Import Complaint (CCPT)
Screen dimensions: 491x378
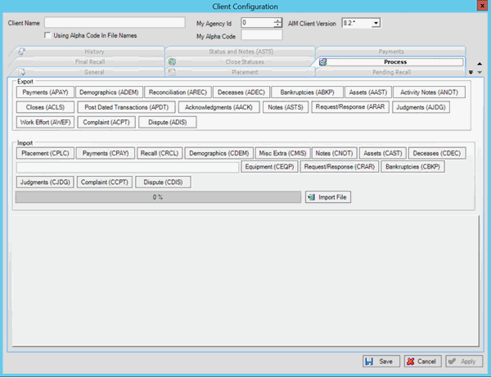(x=105, y=182)
